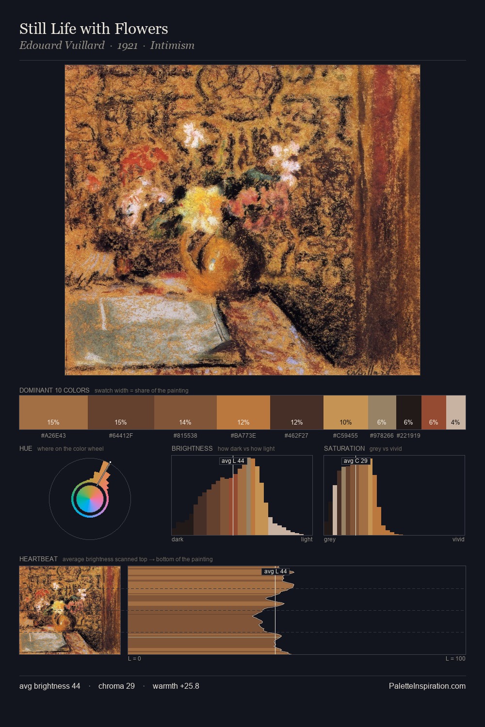Click the "where on the color wheel" caption

point(70,449)
